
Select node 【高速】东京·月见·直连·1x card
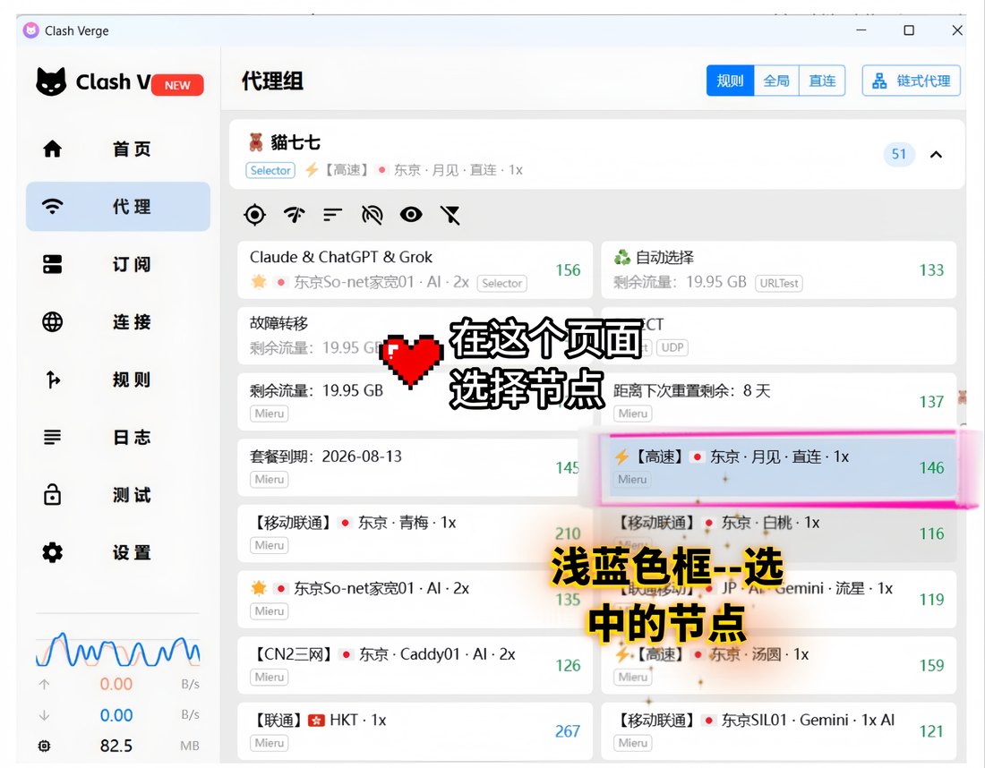point(778,468)
